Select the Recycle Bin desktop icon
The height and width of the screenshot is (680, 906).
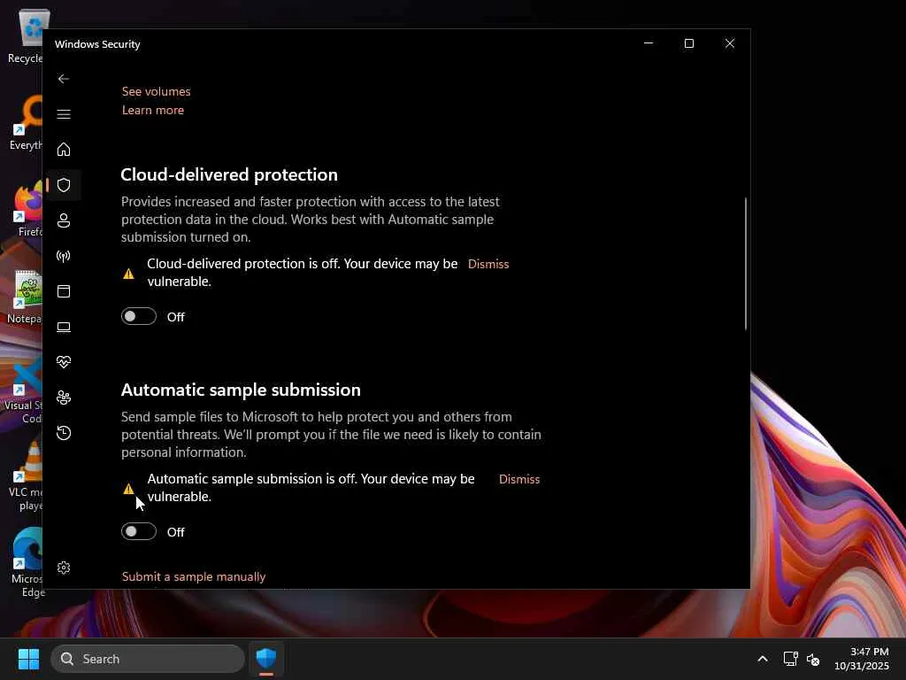26,37
